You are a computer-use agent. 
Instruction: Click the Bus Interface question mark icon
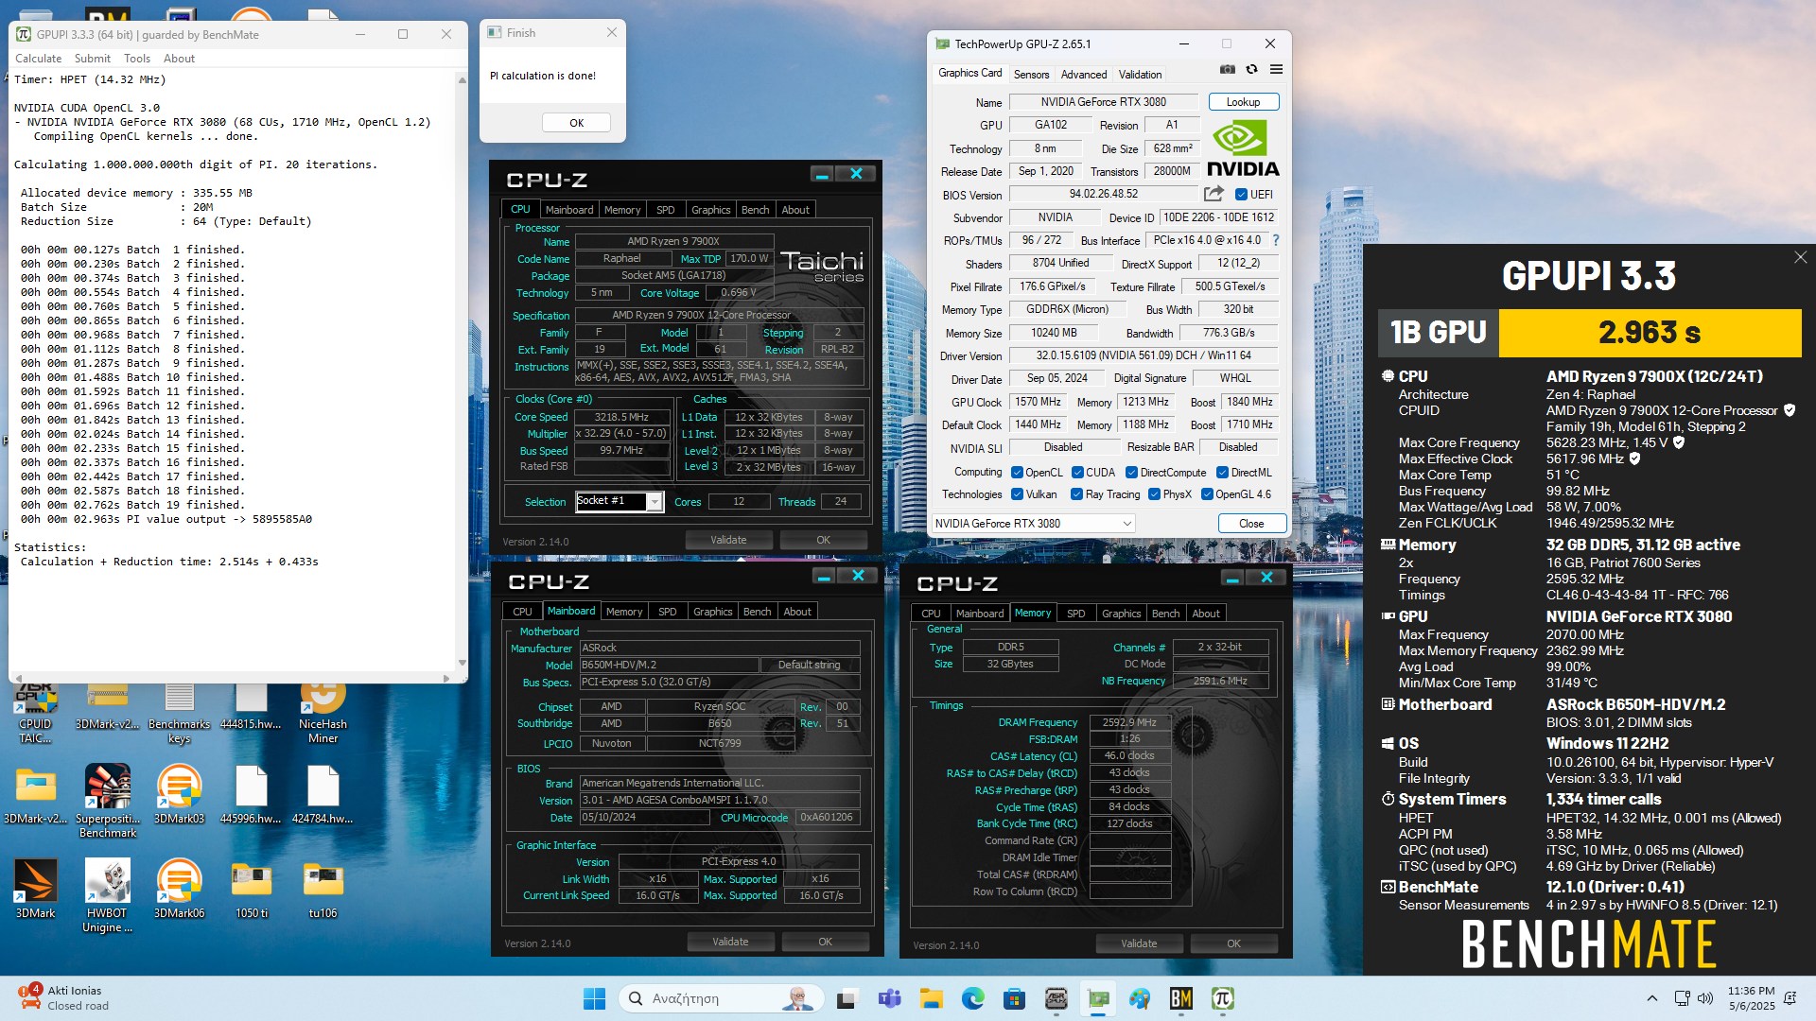click(x=1276, y=240)
